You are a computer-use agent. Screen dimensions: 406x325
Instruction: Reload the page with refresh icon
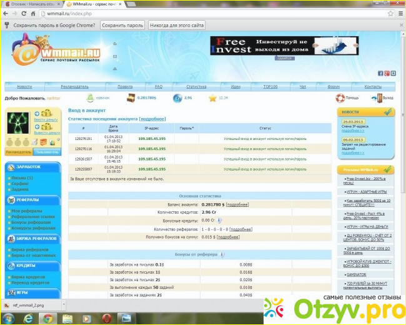pyautogui.click(x=24, y=14)
